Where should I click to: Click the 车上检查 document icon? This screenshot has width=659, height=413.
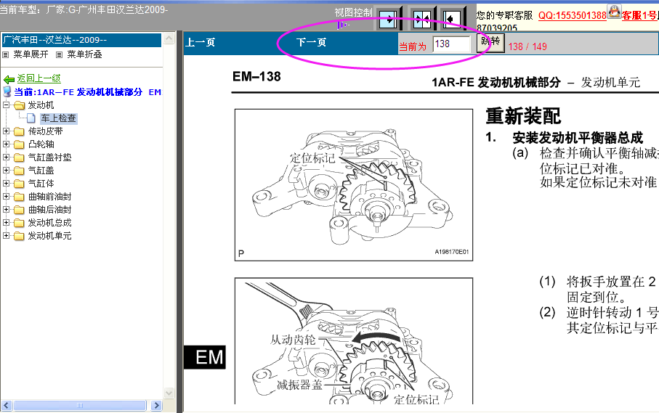click(31, 118)
